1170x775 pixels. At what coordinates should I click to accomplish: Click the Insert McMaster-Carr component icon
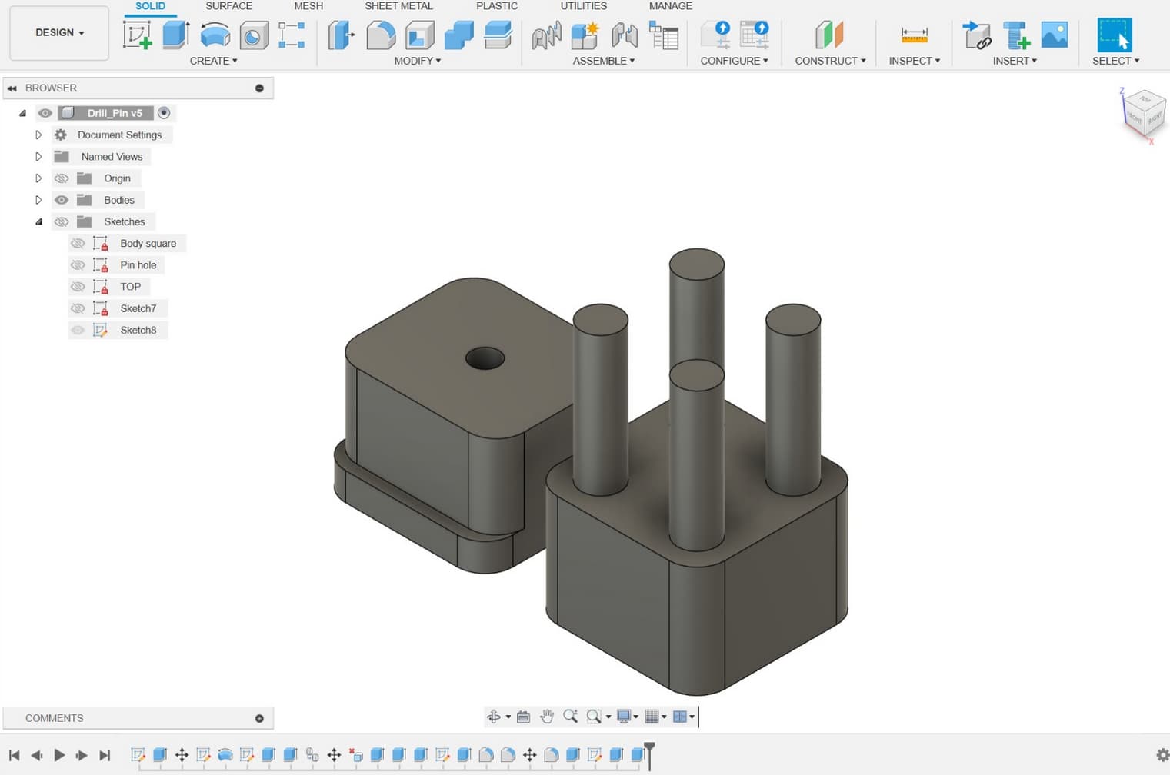pyautogui.click(x=1015, y=35)
